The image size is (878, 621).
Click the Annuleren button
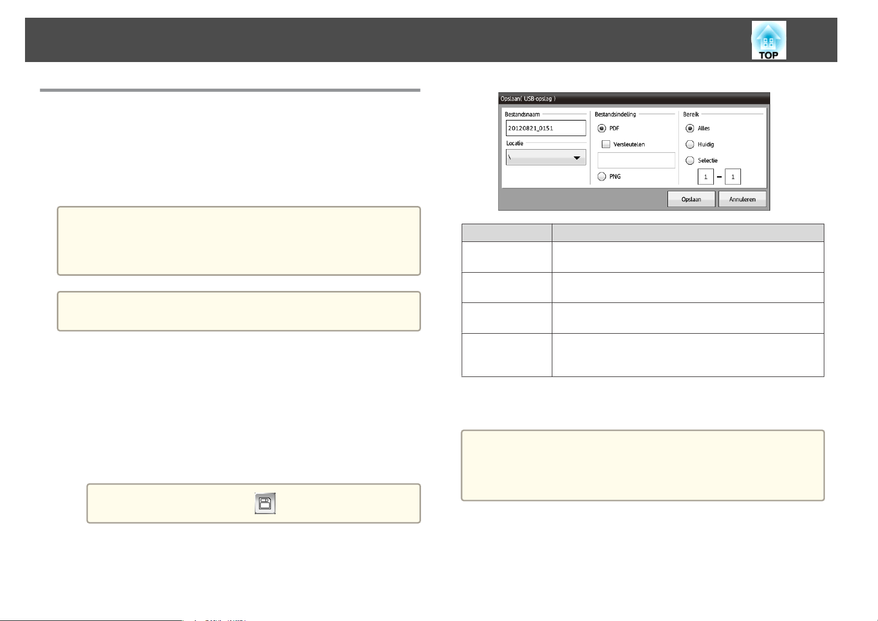point(743,199)
